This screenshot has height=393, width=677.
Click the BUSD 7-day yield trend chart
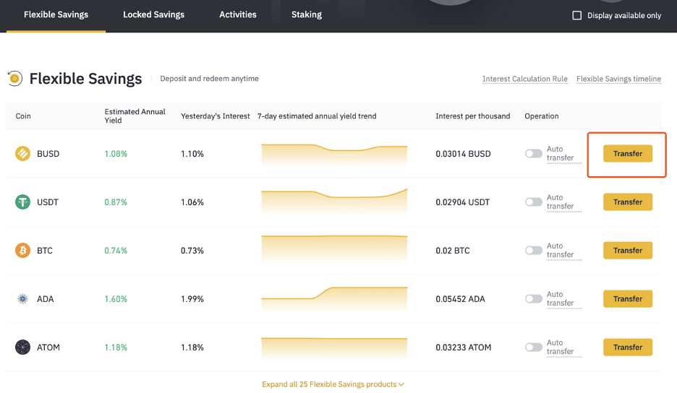point(334,155)
